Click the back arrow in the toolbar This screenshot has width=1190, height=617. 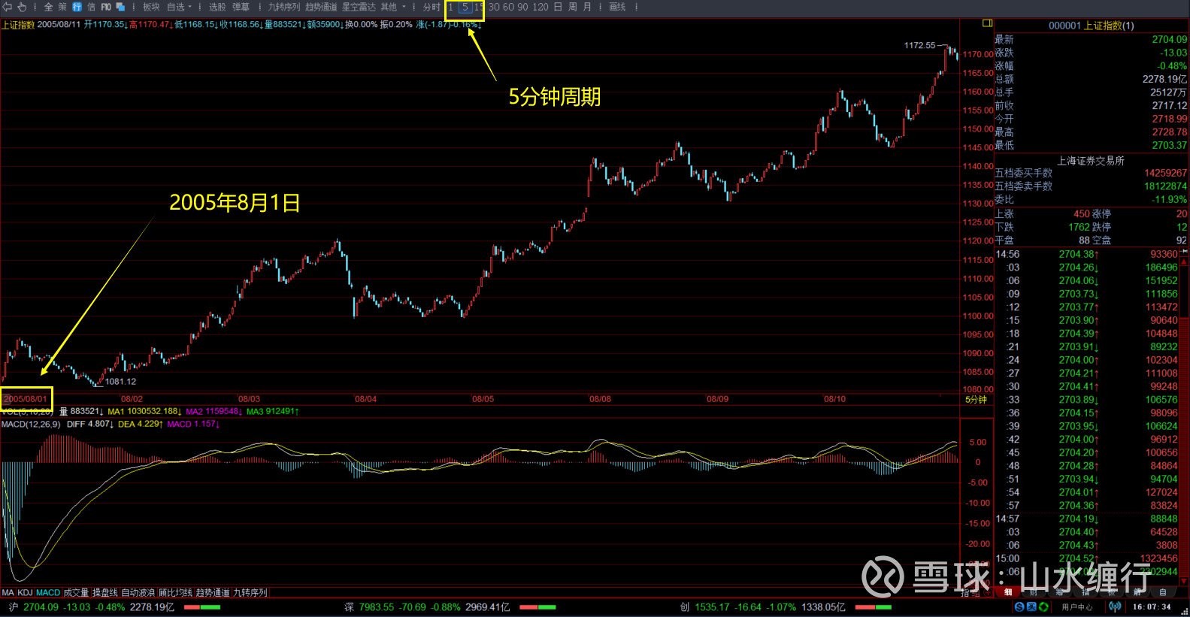pos(8,7)
